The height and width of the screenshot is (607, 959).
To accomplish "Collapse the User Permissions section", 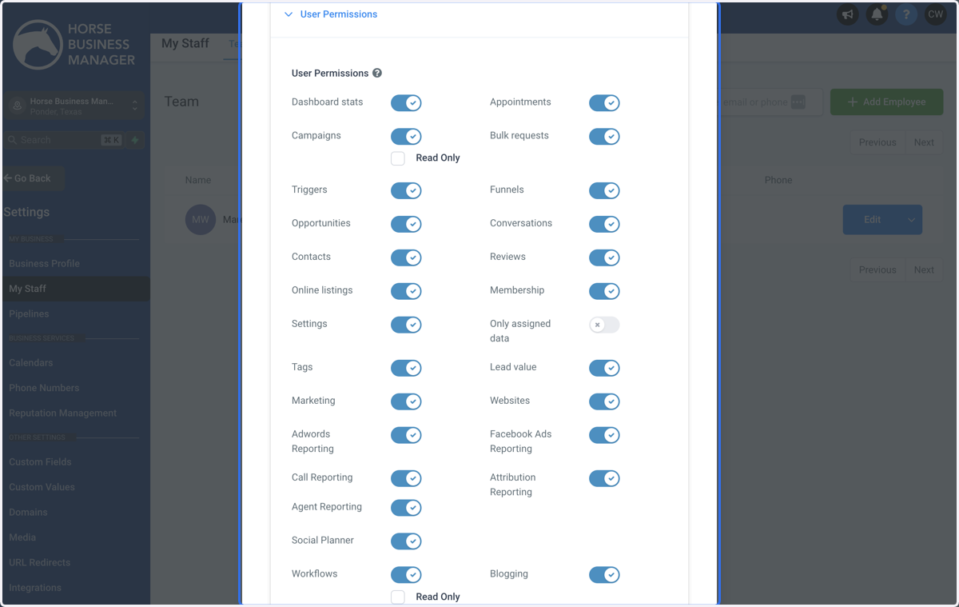I will [x=331, y=14].
